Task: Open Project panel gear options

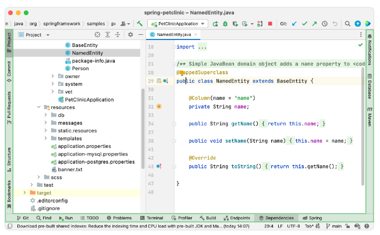Action: (130, 35)
